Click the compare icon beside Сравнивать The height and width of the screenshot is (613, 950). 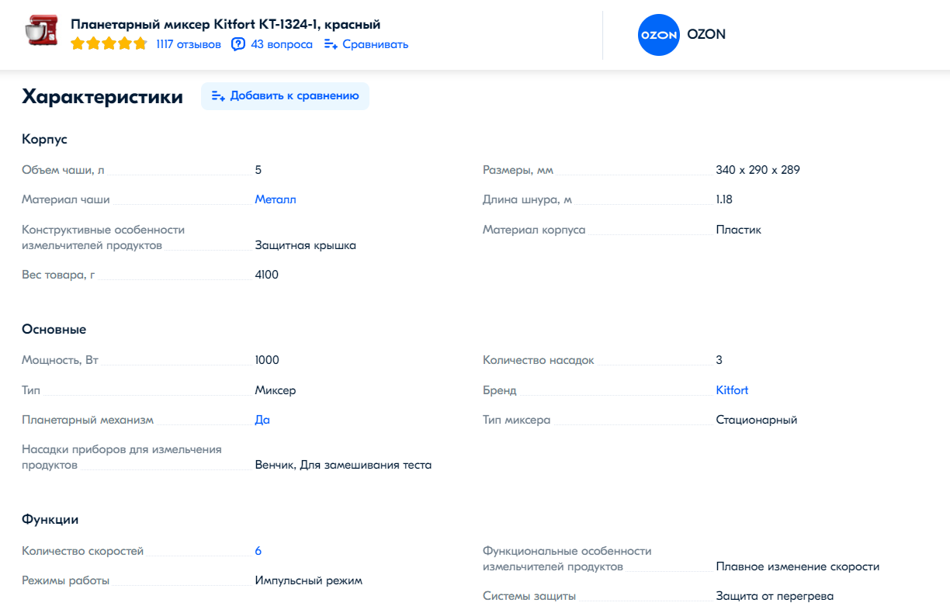tap(331, 44)
